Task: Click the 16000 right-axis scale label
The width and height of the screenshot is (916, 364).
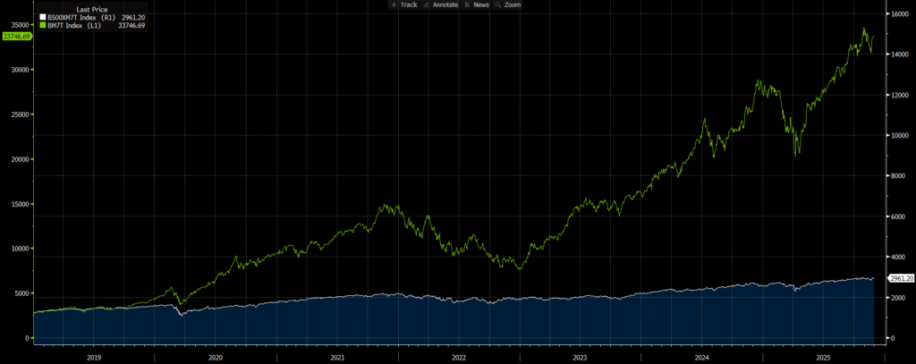Action: pos(898,14)
